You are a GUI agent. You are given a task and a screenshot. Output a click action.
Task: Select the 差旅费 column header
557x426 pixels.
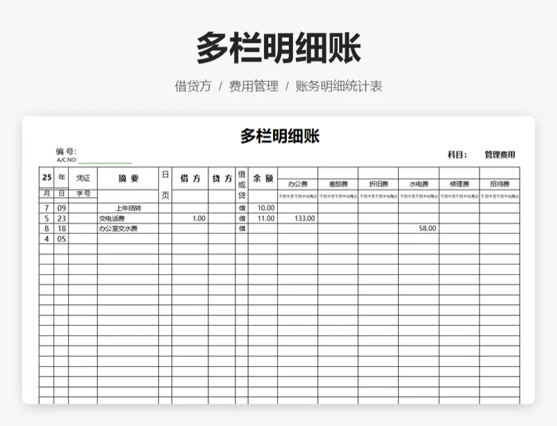coord(338,184)
